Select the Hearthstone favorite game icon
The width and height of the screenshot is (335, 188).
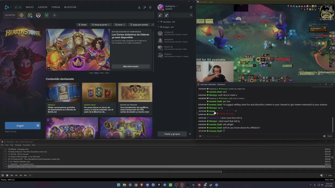[21, 15]
